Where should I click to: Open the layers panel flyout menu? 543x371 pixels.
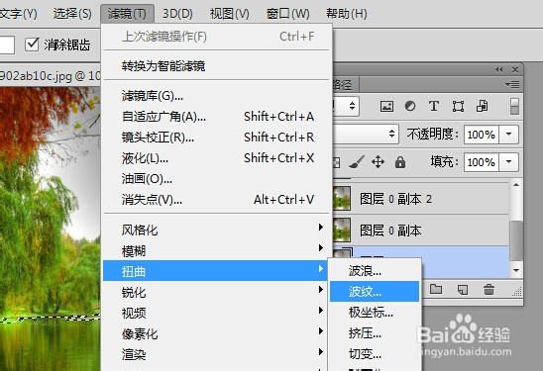click(x=512, y=85)
